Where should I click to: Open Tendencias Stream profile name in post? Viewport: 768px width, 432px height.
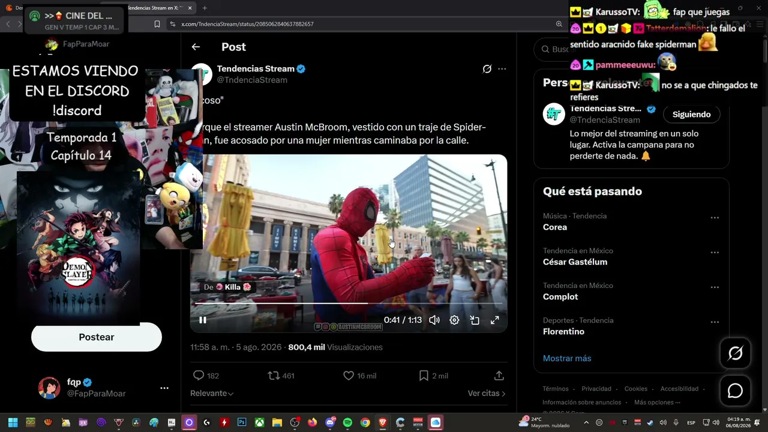[256, 68]
